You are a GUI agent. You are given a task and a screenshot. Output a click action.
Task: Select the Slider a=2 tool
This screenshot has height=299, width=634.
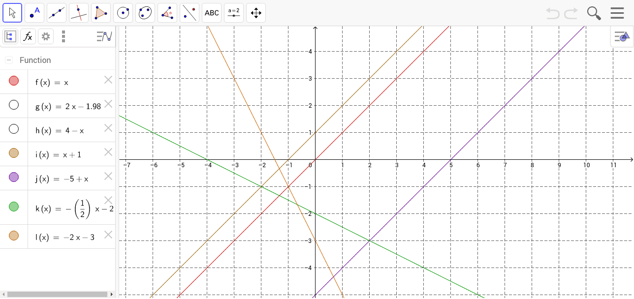click(x=234, y=13)
